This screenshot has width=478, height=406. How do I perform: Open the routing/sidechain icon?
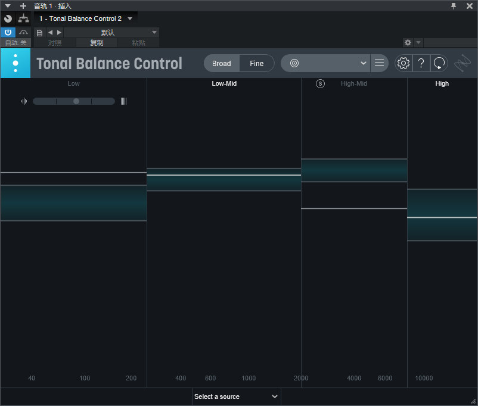[23, 18]
